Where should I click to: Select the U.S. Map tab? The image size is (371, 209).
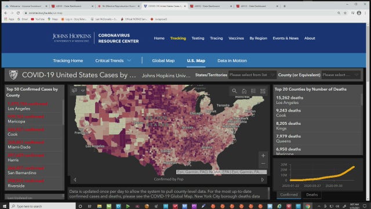(x=196, y=60)
